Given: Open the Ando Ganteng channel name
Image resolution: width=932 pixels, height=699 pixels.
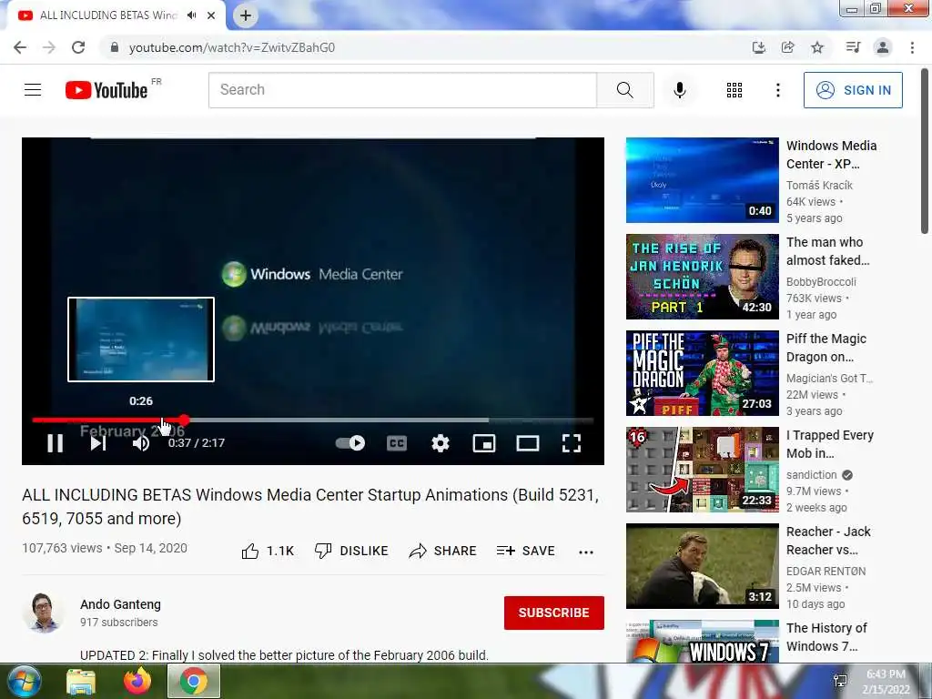Looking at the screenshot, I should [121, 604].
